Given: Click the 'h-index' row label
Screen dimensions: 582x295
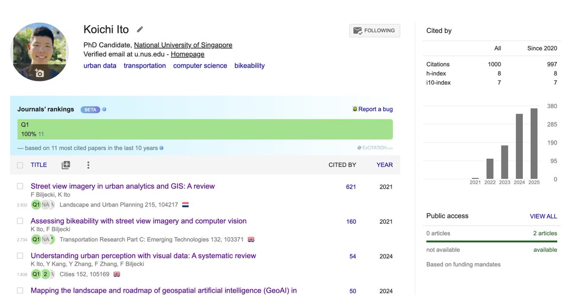Looking at the screenshot, I should click(436, 73).
